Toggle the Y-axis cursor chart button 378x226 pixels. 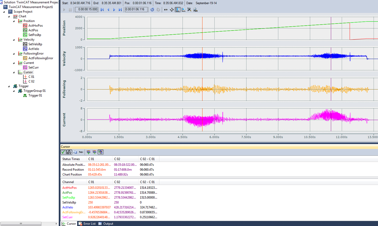point(101,152)
